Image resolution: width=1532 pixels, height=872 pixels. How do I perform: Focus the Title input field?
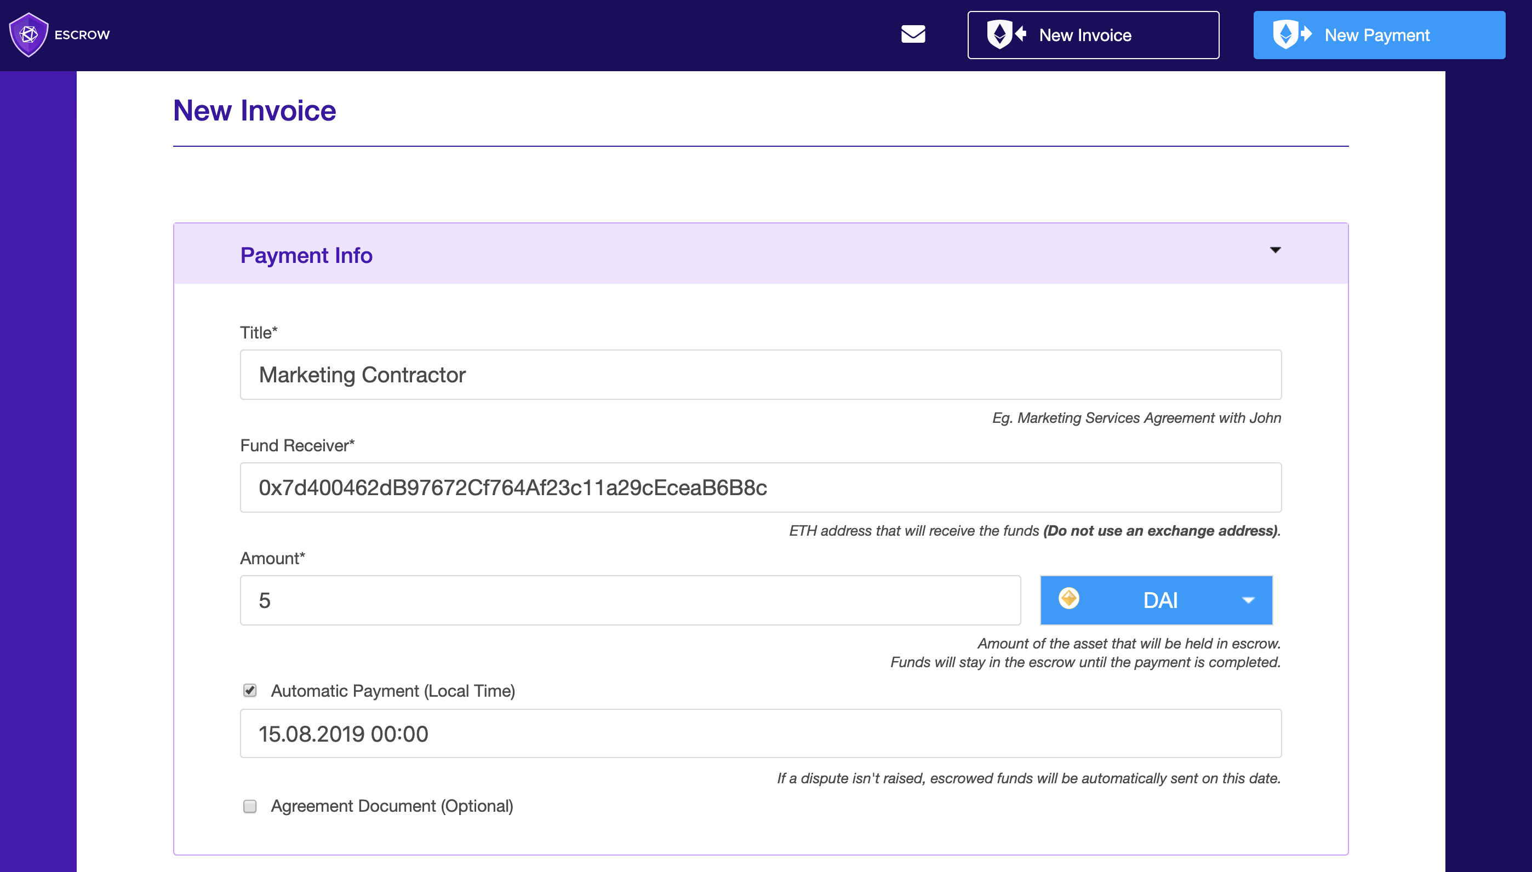[x=761, y=375]
